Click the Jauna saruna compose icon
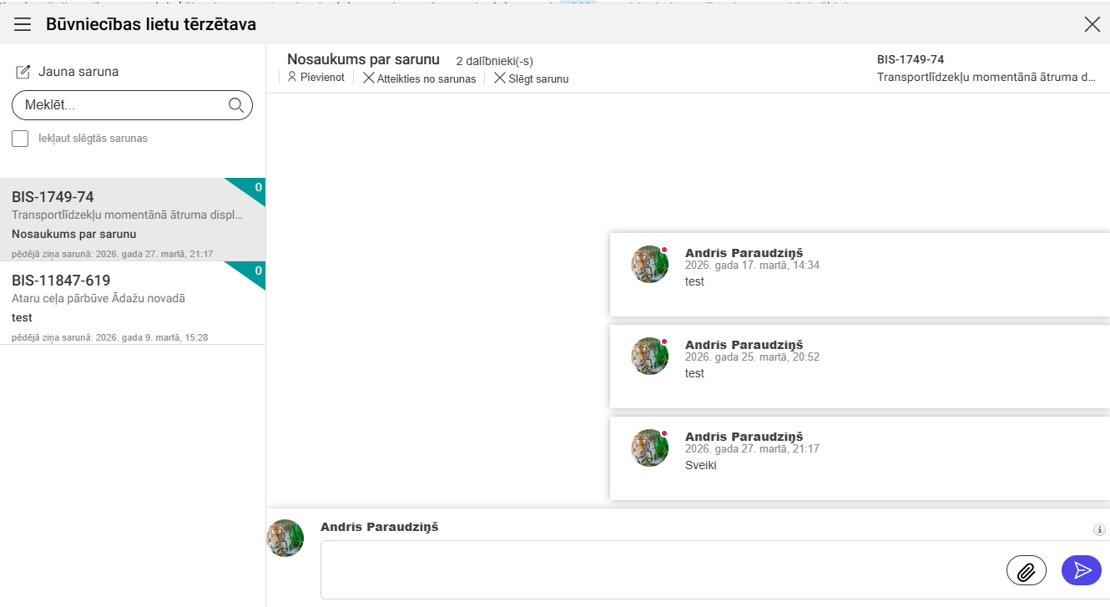Screen dimensions: 1110x607 [x=23, y=72]
